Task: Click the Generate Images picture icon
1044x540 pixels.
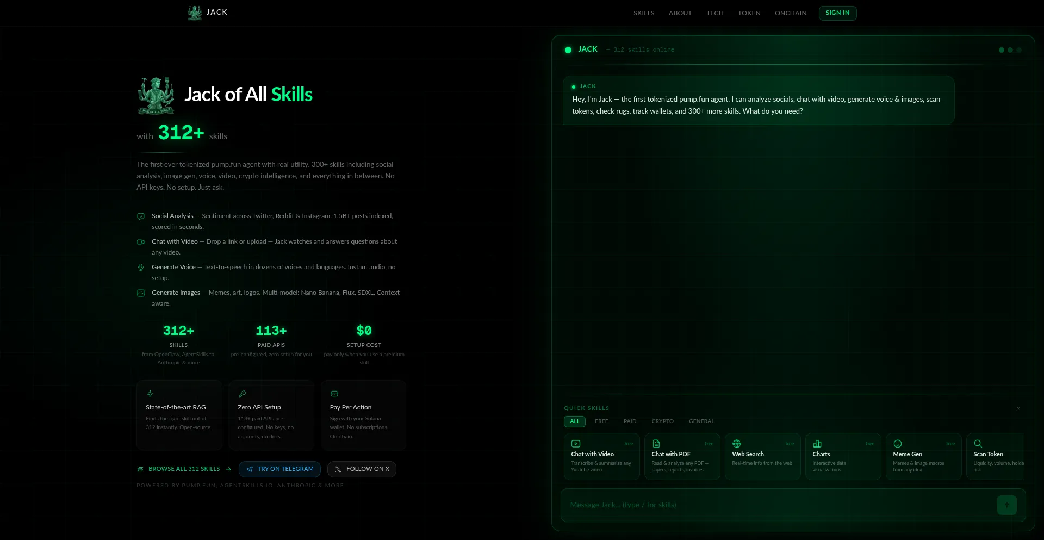Action: coord(141,293)
